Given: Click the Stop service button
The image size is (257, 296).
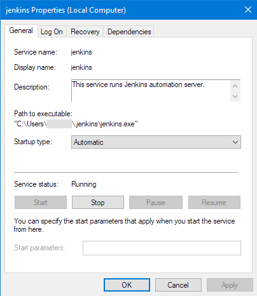Looking at the screenshot, I should tap(98, 203).
